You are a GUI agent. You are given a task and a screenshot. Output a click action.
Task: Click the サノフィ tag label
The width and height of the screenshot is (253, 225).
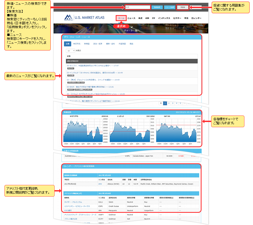click(x=71, y=68)
